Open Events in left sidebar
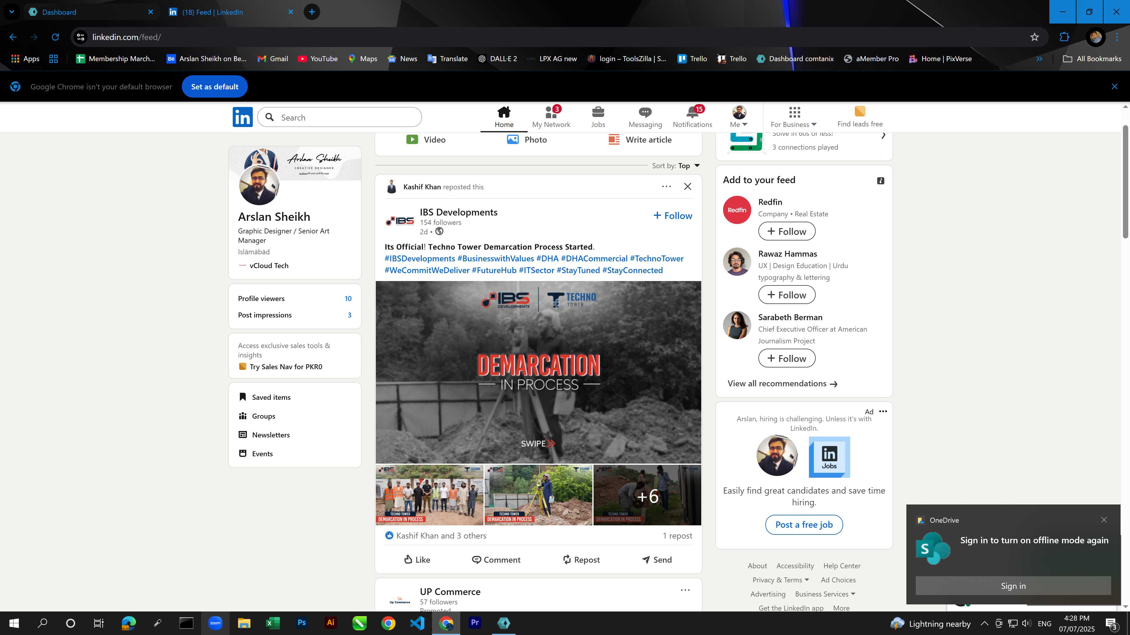Viewport: 1130px width, 635px height. pos(256,454)
